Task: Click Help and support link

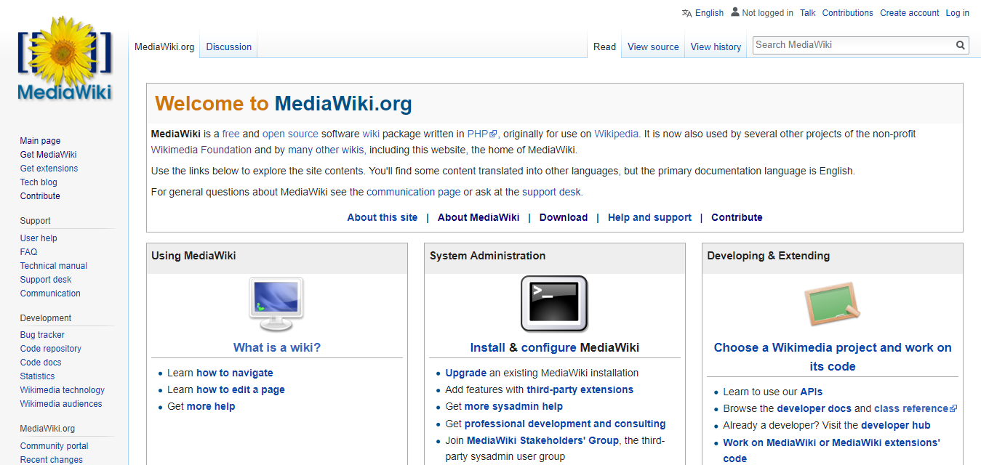Action: click(649, 217)
